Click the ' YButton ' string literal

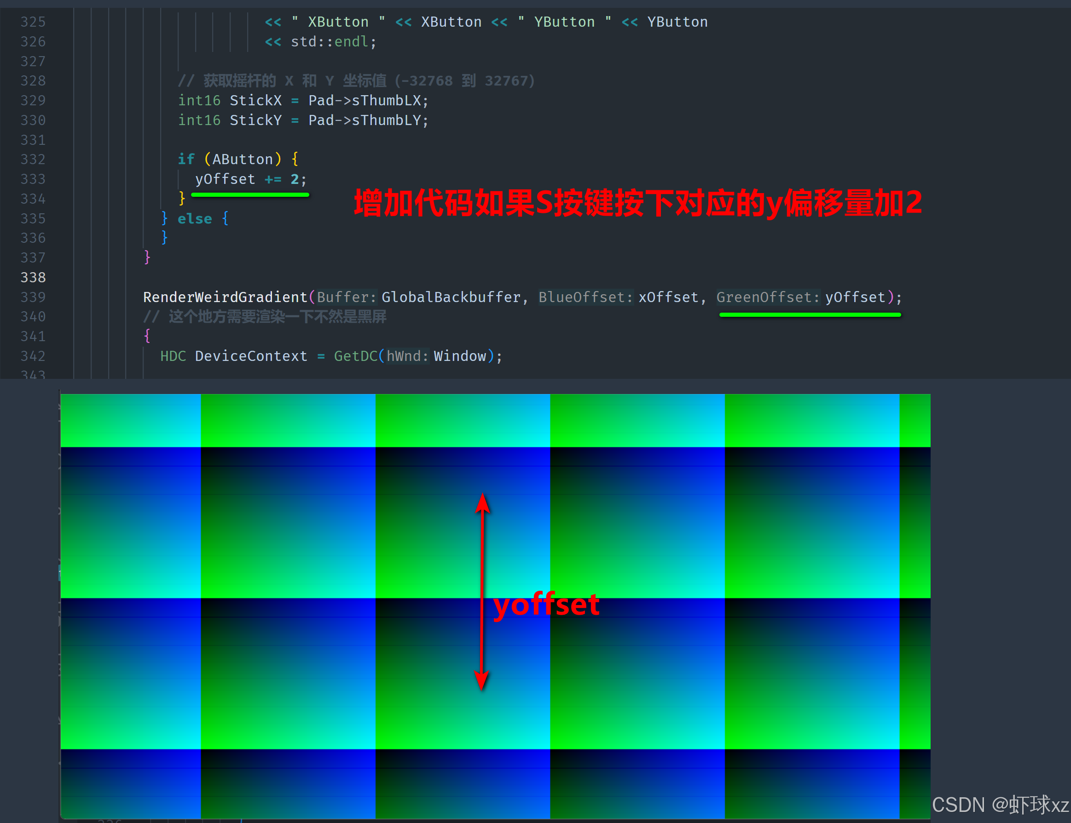(564, 22)
